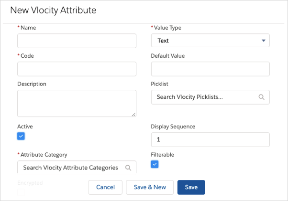
Task: Click the Display Sequence field
Action: 210,139
